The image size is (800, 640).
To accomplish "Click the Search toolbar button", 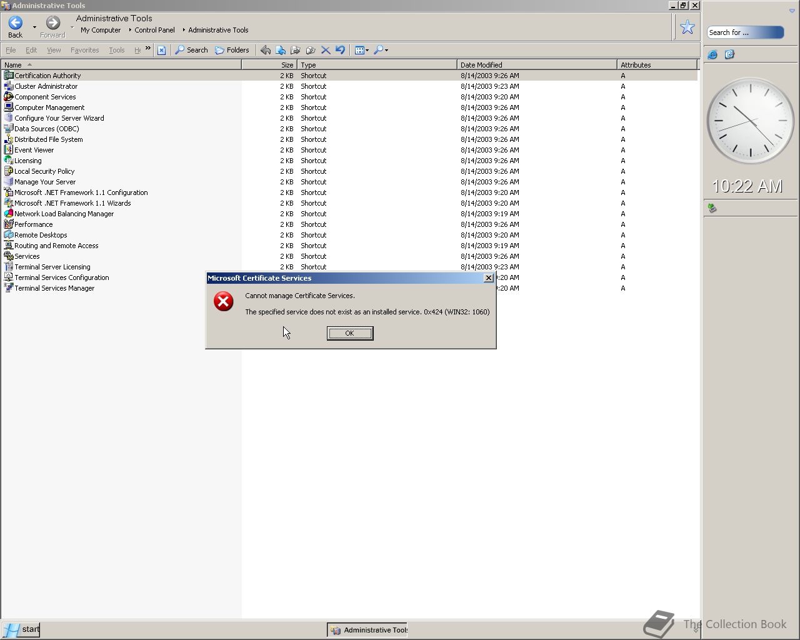I will (191, 50).
